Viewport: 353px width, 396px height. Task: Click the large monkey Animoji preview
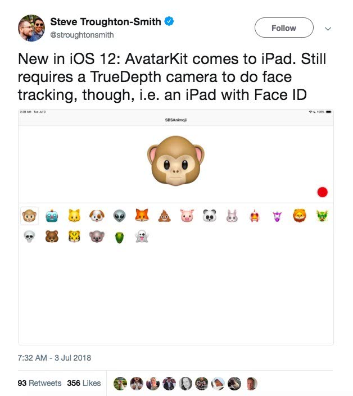point(176,163)
